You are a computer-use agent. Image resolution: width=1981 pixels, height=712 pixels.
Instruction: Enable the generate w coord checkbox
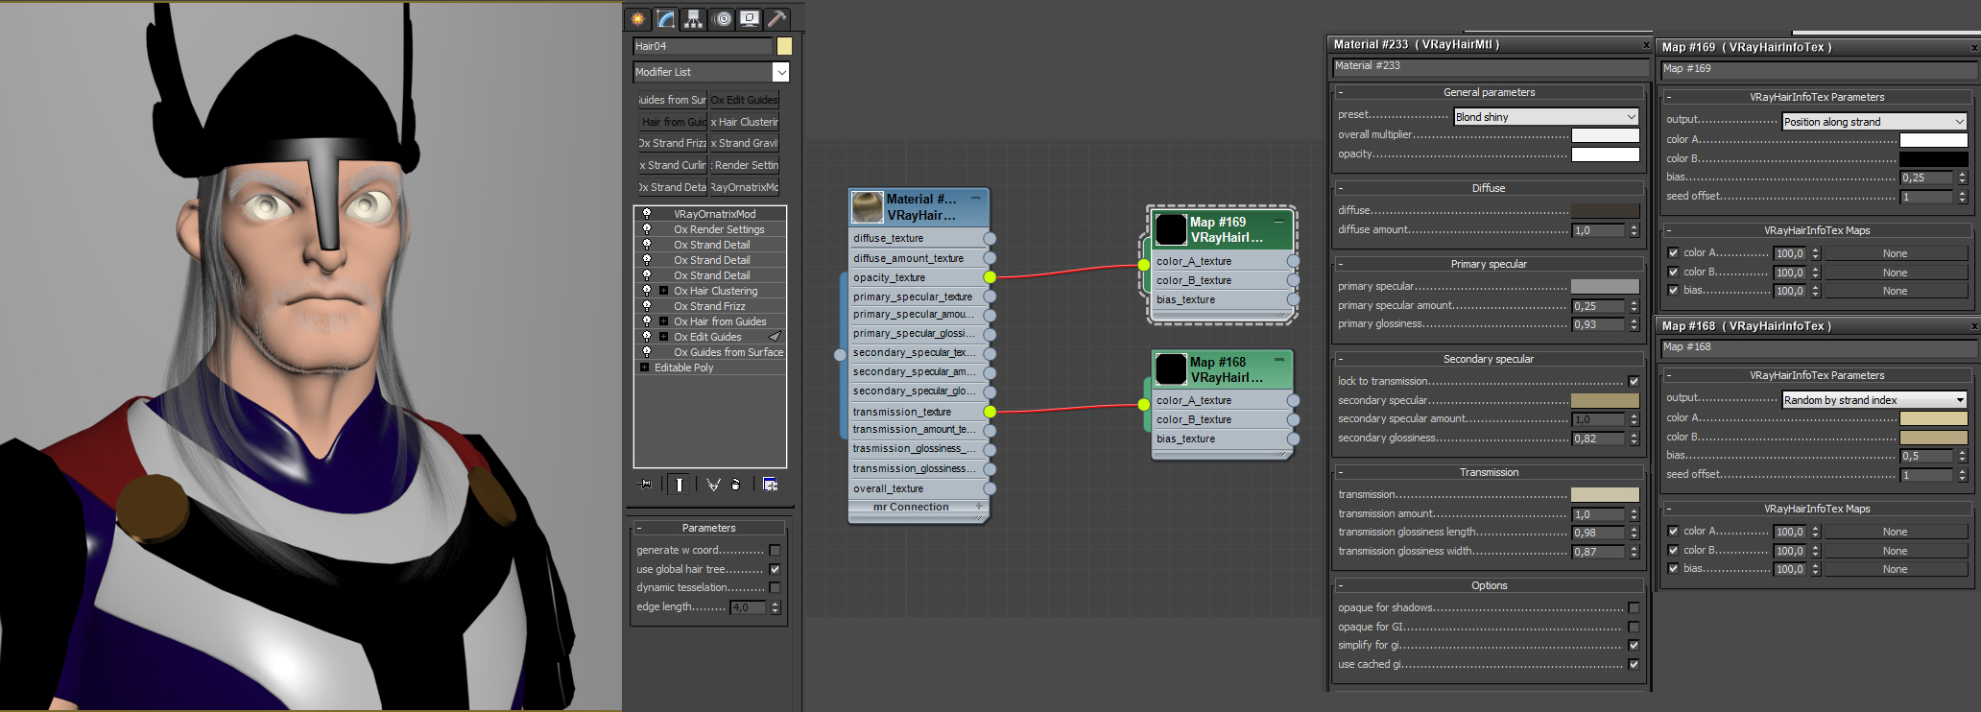(775, 551)
